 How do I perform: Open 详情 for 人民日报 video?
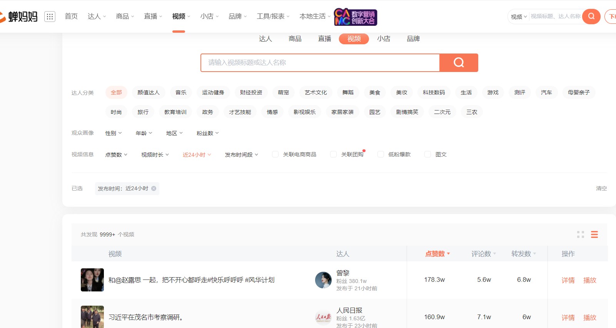pos(568,318)
